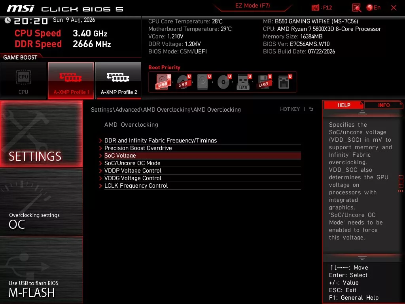Click the Boot Priority heading
The image size is (405, 304).
pos(164,67)
